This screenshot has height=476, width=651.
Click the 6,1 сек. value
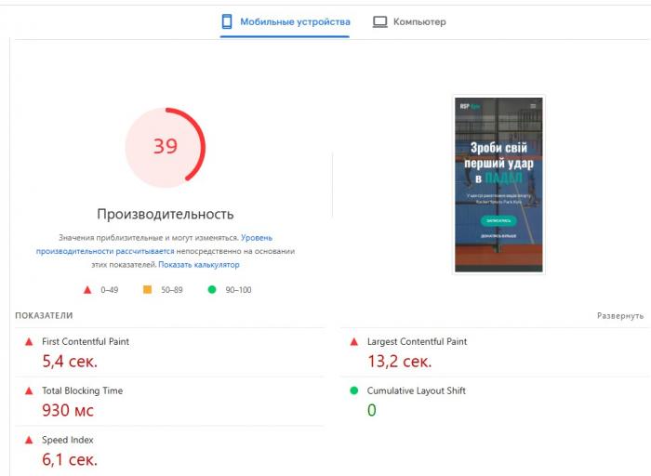(70, 460)
